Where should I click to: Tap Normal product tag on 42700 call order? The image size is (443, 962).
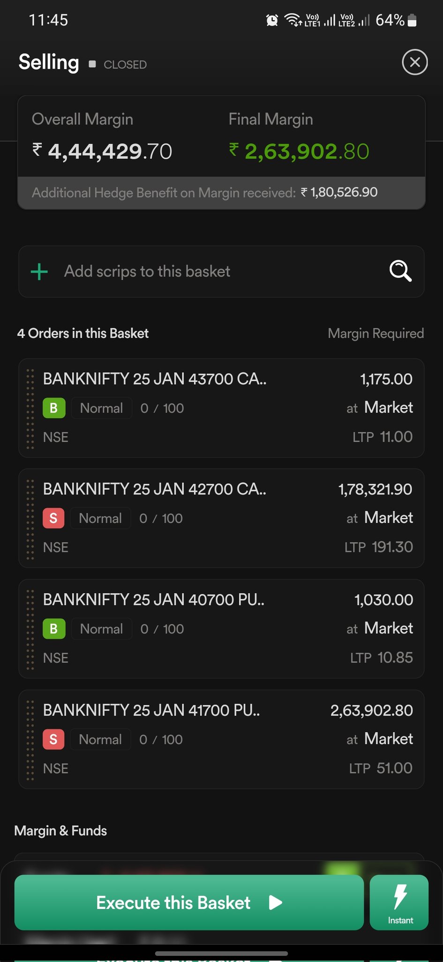[100, 518]
